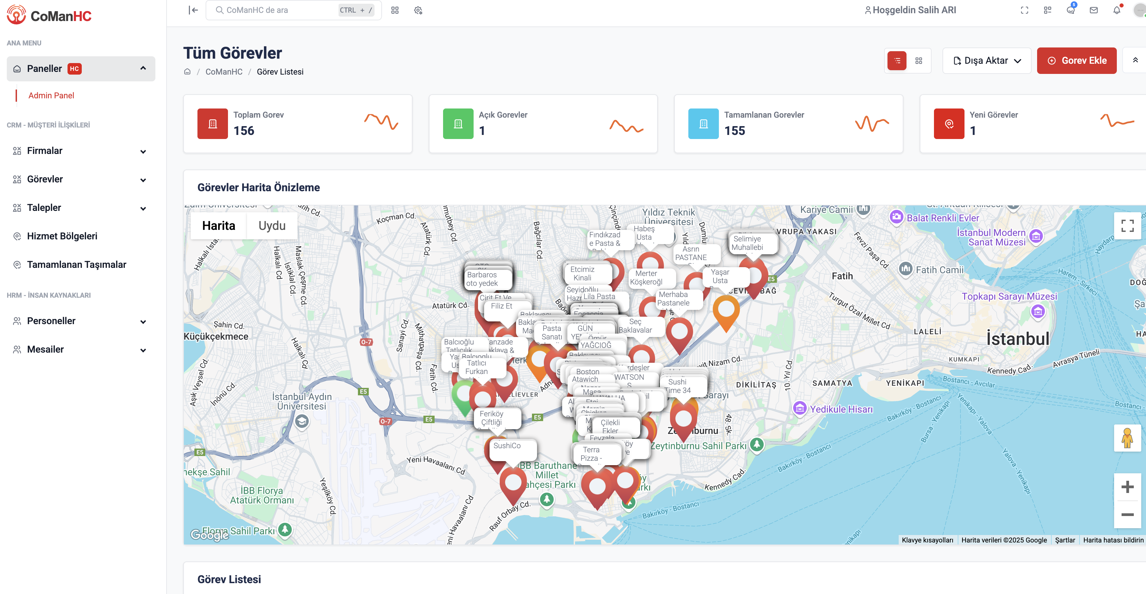Click the Yedikule Hisarı museum marker
The image size is (1146, 594).
pos(800,408)
